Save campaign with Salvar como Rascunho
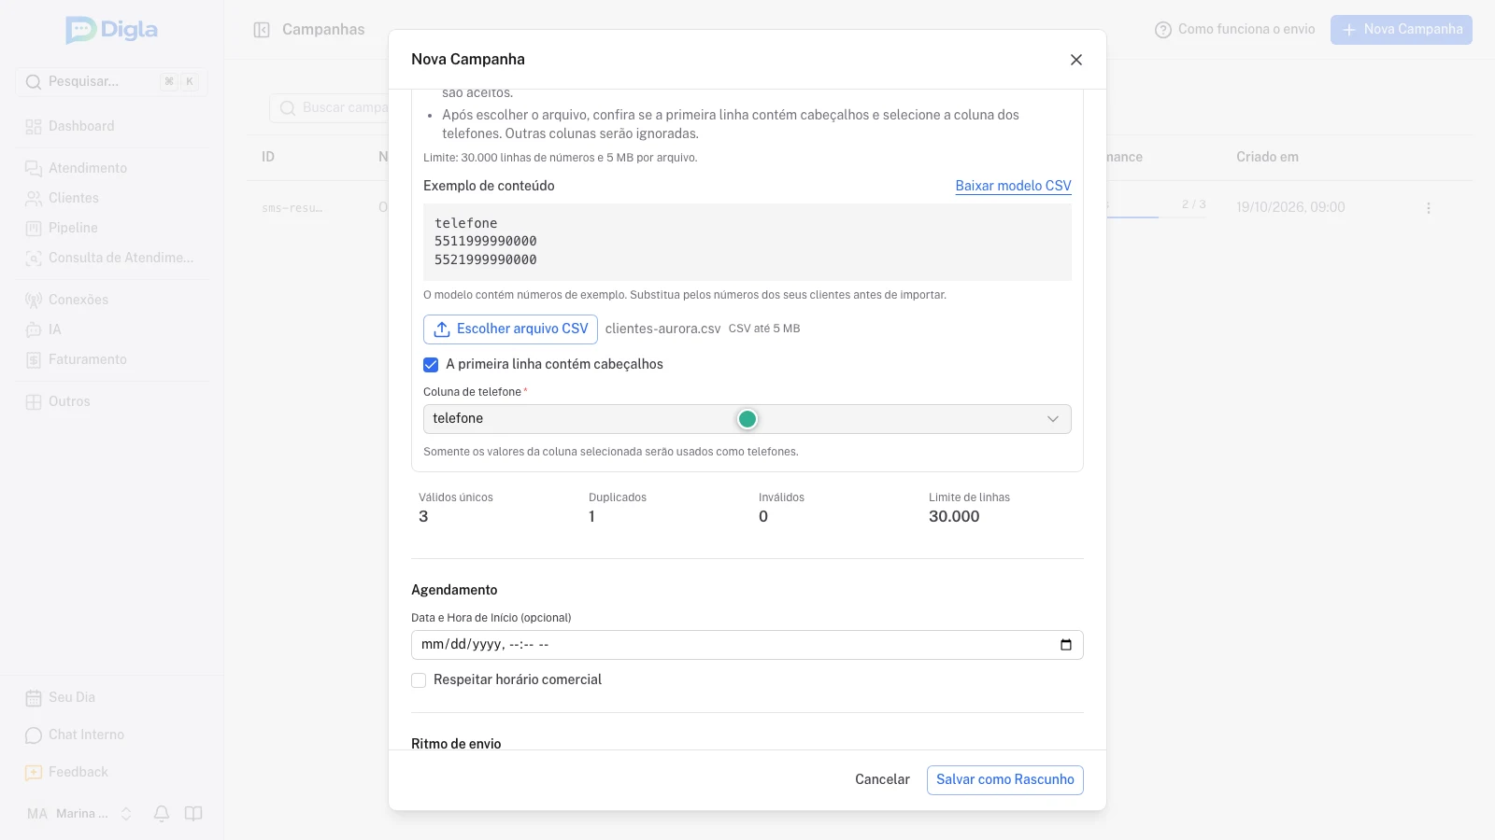 pyautogui.click(x=1005, y=780)
